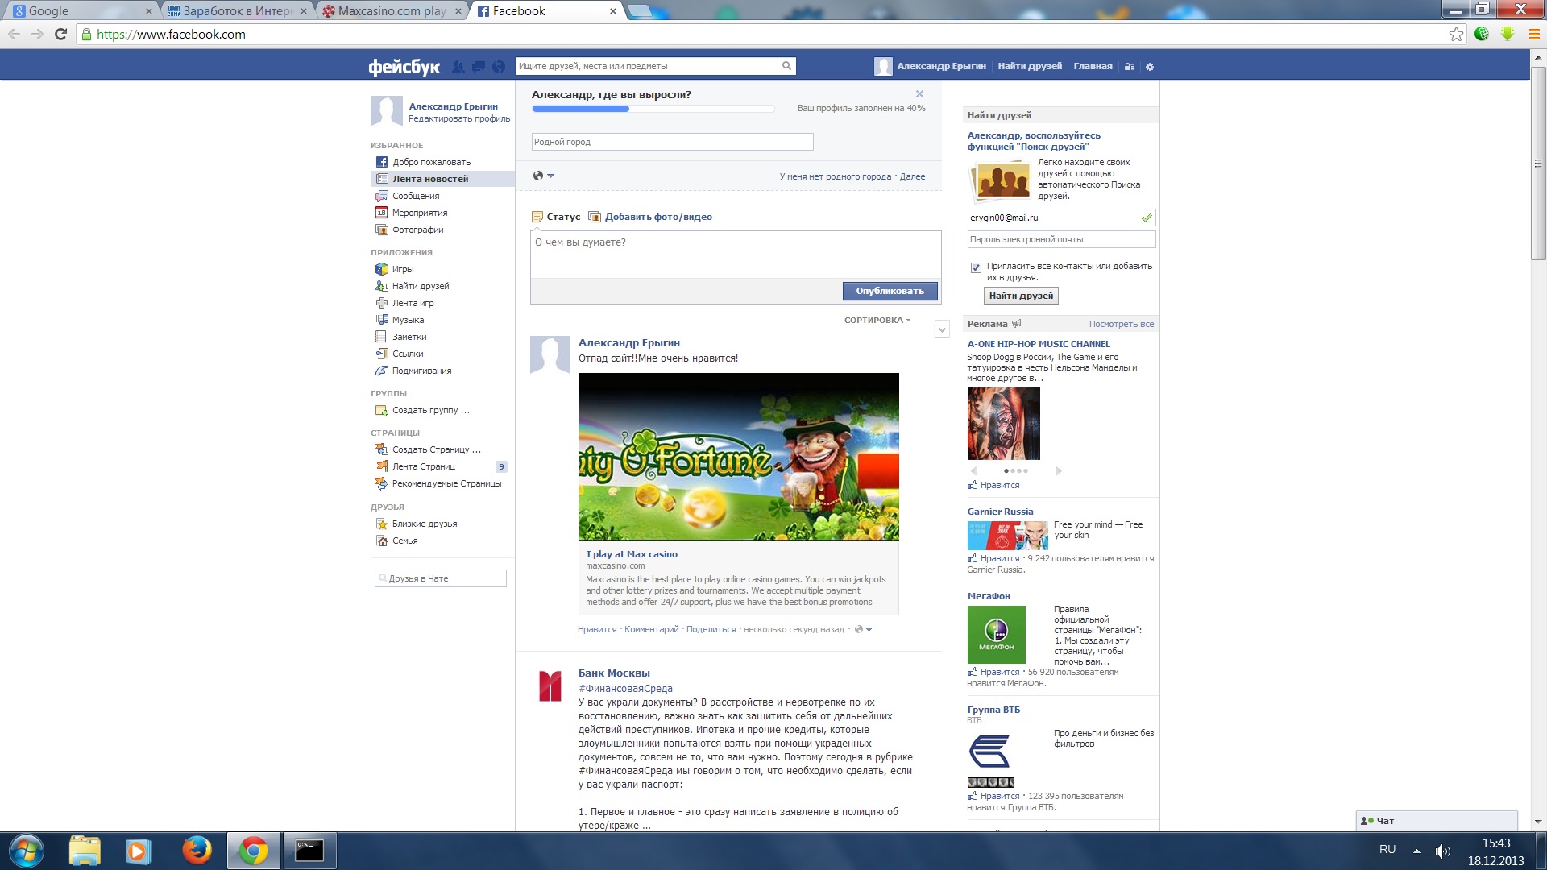Screen dimensions: 1547x870
Task: Open Рекомендуемые Страницы item
Action: pos(446,483)
